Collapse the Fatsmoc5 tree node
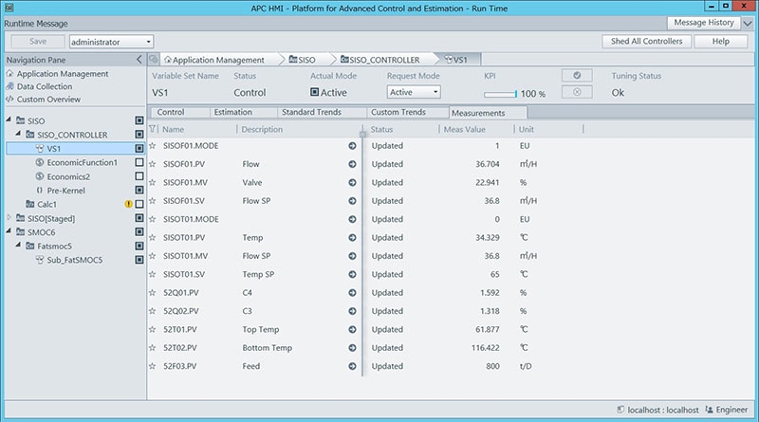The height and width of the screenshot is (422, 759). 18,245
